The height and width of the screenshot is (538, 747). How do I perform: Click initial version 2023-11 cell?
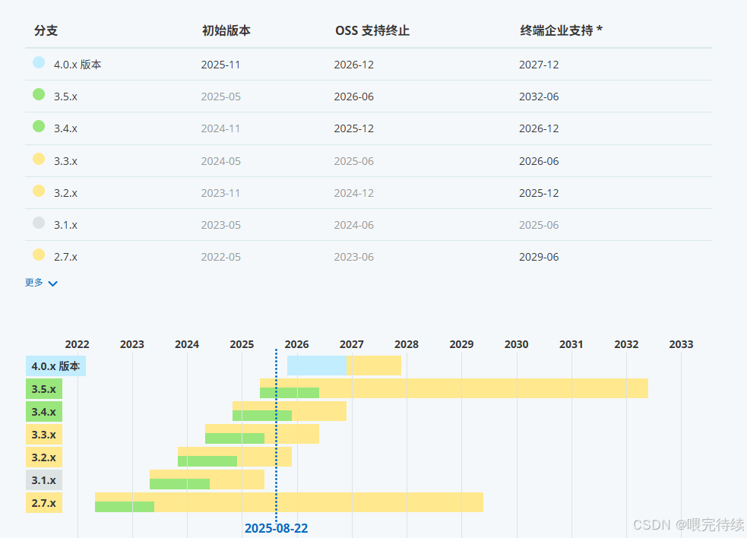[x=220, y=193]
